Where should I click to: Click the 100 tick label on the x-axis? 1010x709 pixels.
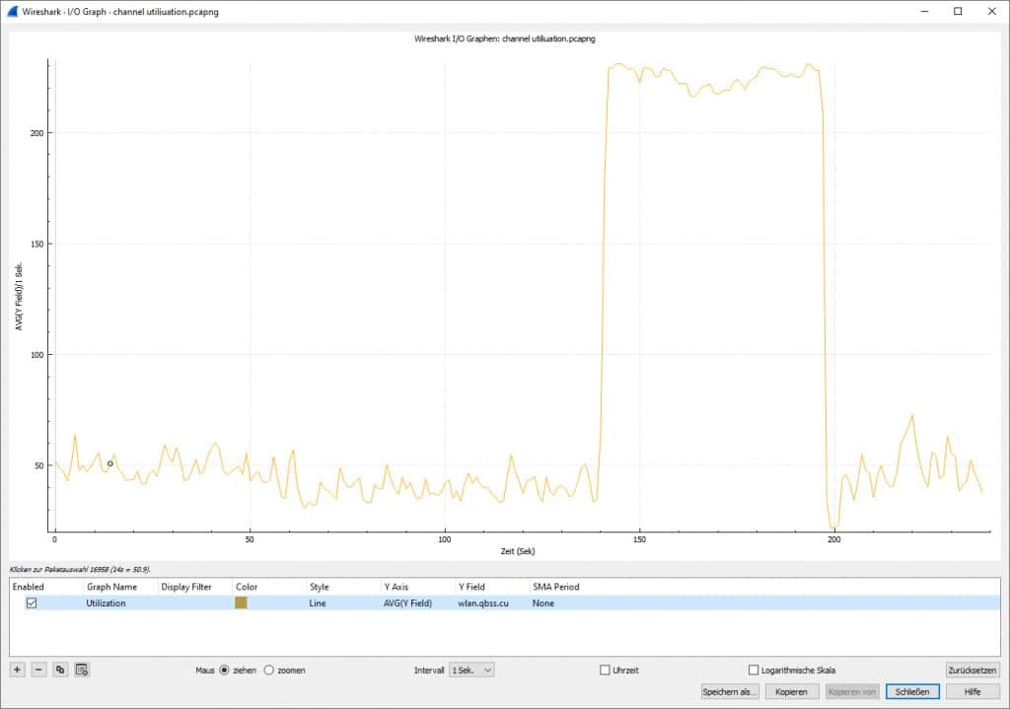pyautogui.click(x=445, y=539)
